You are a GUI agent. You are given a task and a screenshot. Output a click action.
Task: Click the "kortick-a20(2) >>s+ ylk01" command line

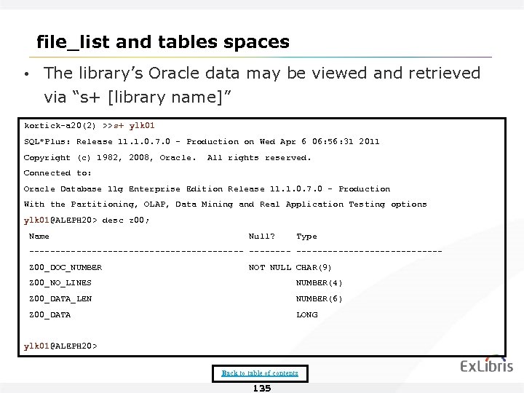(x=90, y=126)
